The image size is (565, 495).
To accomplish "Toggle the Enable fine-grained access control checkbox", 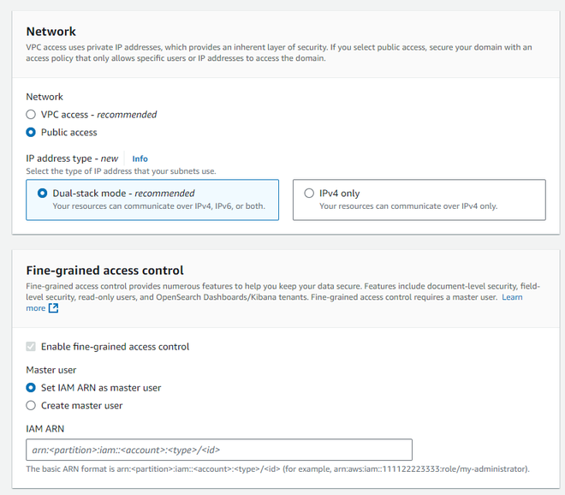I will pos(32,347).
